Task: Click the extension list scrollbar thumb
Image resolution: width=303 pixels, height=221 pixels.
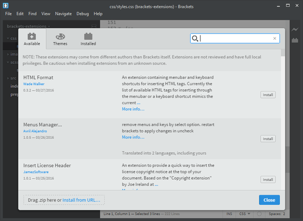Action: pos(283,53)
